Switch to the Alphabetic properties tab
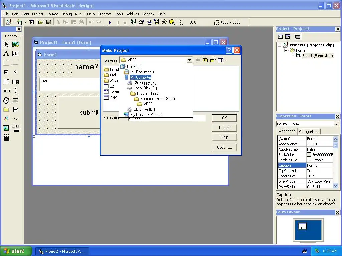Screen dimensions: 342x256 point(287,131)
